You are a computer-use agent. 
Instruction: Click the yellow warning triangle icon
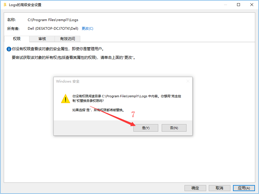tap(66, 98)
